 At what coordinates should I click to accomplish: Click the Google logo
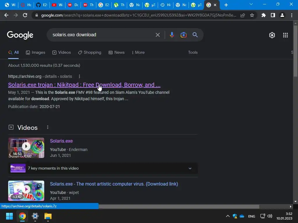[20, 35]
